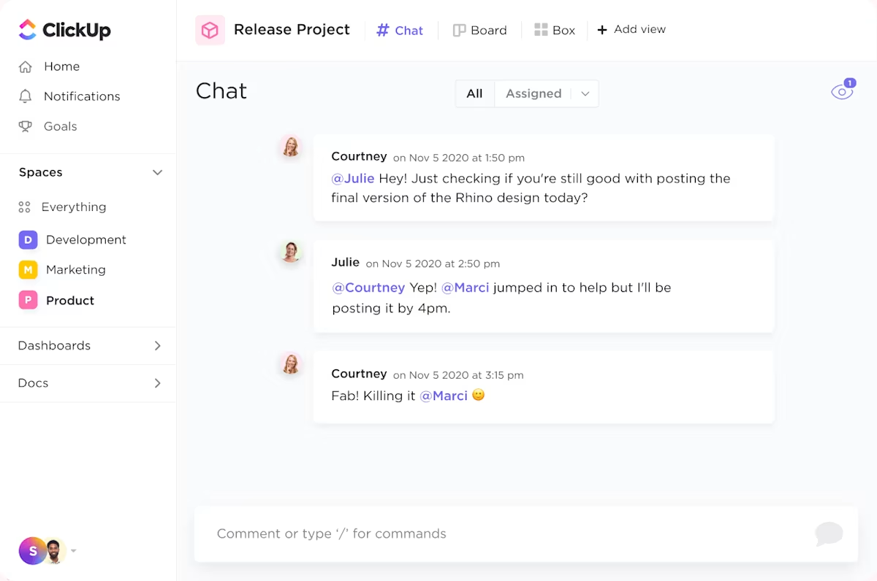Open the Assigned filter dropdown arrow

point(585,94)
